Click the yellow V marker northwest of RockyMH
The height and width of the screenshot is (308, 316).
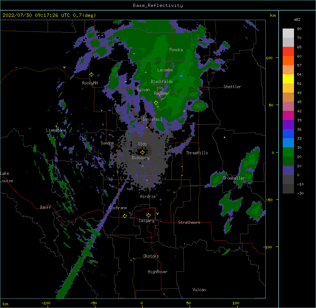(x=64, y=67)
